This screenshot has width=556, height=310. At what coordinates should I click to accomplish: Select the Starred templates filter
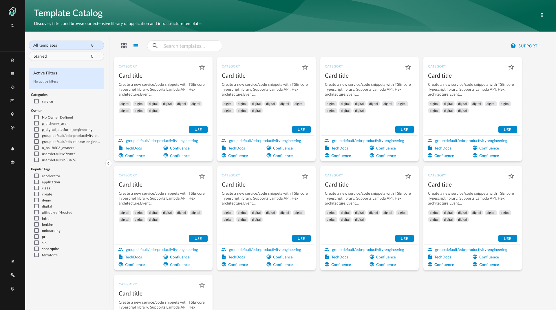tap(66, 56)
